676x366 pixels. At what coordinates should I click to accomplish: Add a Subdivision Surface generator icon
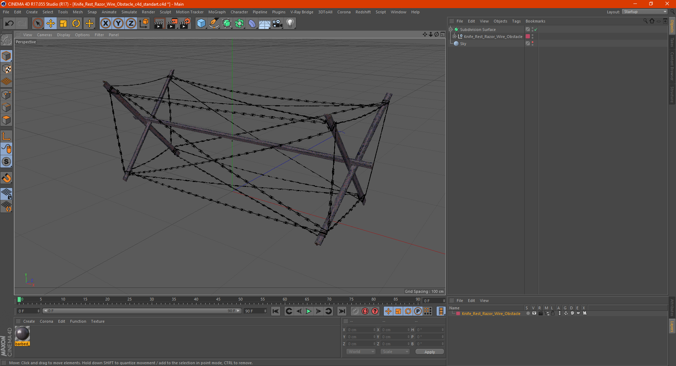[227, 24]
